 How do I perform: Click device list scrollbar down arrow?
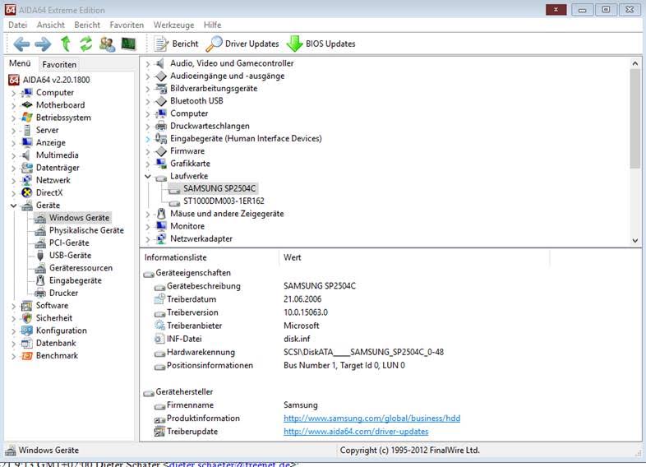[634, 240]
